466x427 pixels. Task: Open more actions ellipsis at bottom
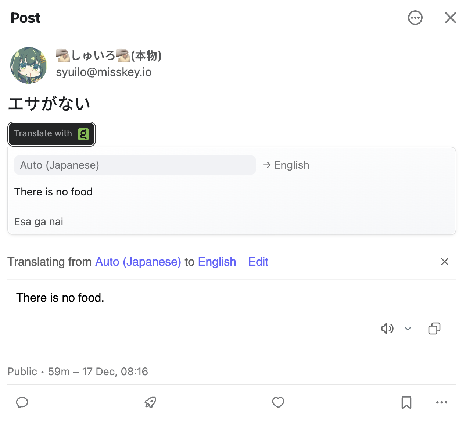click(x=441, y=402)
